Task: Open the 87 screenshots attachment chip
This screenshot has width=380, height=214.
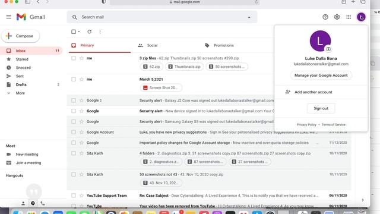Action: [x=205, y=162]
